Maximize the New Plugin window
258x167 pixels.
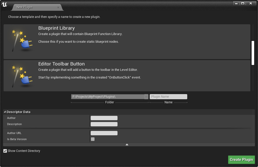[x=242, y=3]
